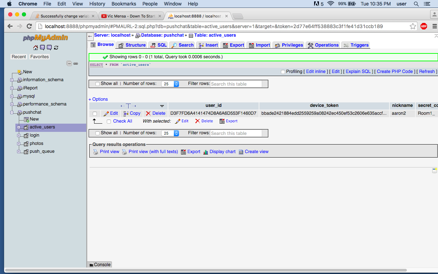The height and width of the screenshot is (274, 438).
Task: Open the column sort arrow dropdown in table header
Action: click(162, 106)
